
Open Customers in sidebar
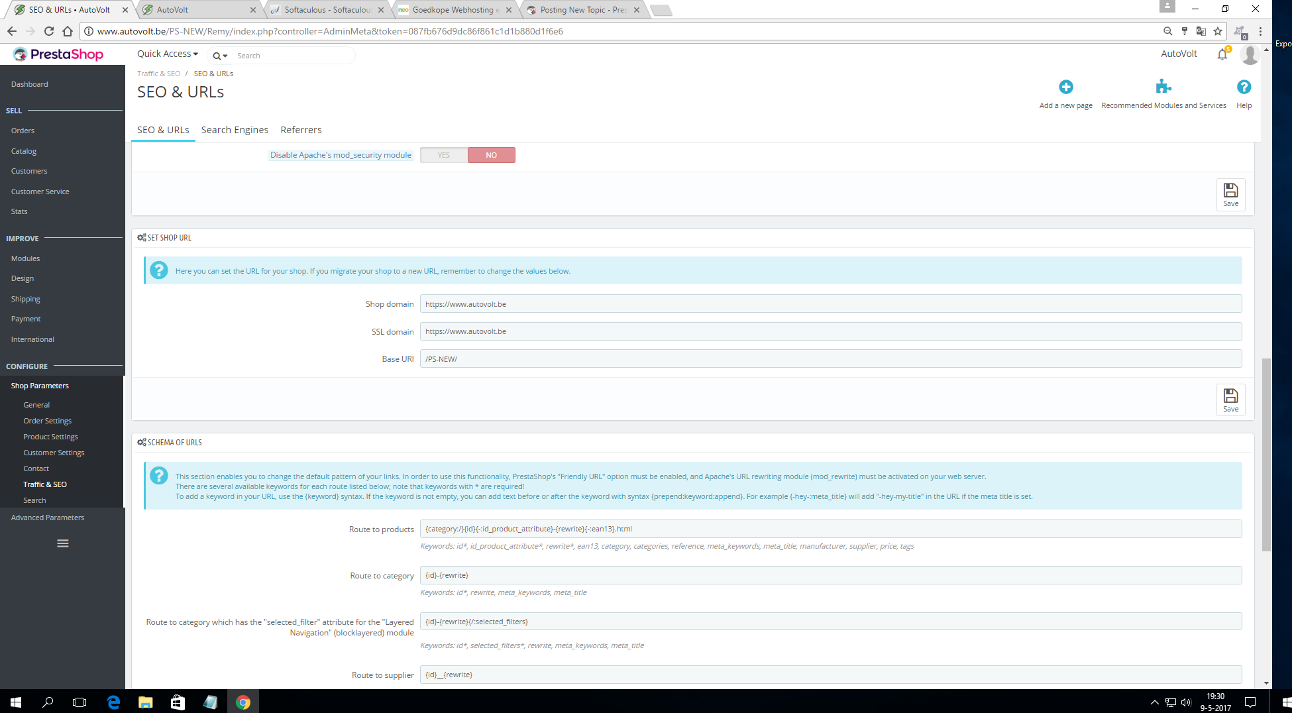point(29,171)
